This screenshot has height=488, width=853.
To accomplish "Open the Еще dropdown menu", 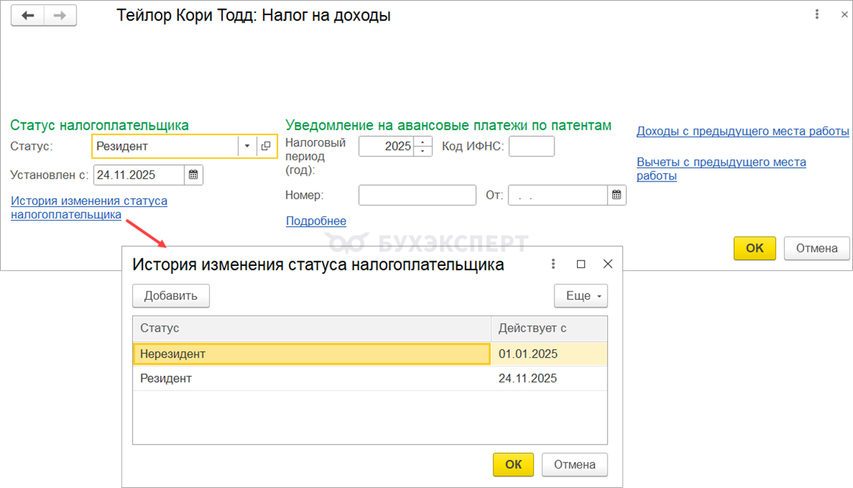I will 581,296.
